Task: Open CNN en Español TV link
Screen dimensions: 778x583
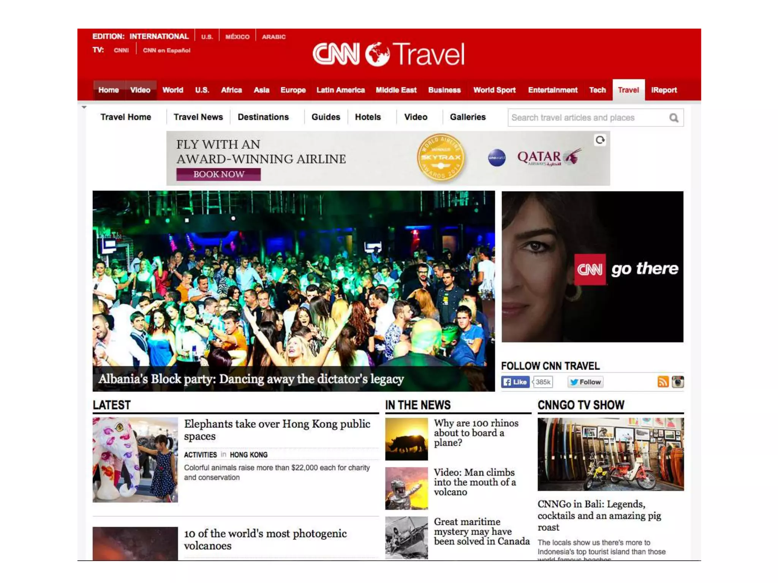Action: (x=166, y=50)
